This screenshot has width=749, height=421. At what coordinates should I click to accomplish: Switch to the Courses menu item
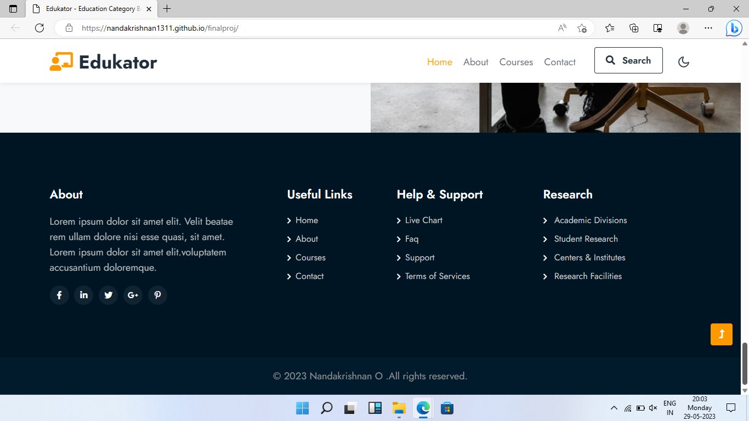tap(516, 62)
